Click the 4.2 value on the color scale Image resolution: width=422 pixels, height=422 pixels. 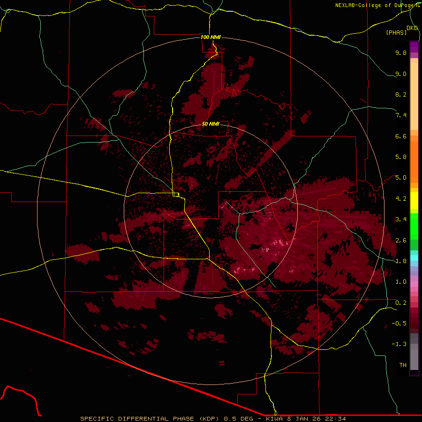point(401,199)
